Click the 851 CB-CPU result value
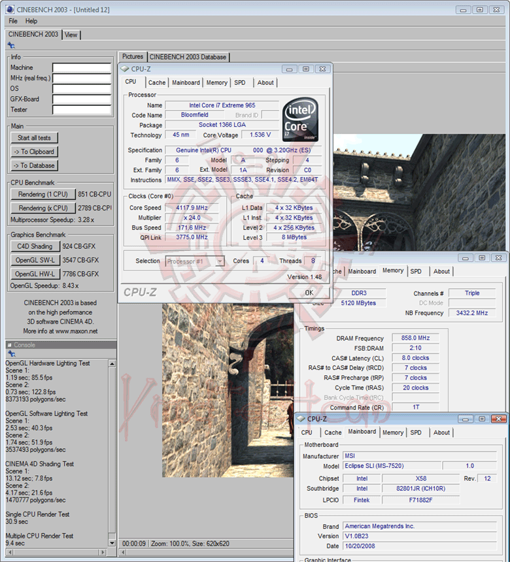 point(95,194)
